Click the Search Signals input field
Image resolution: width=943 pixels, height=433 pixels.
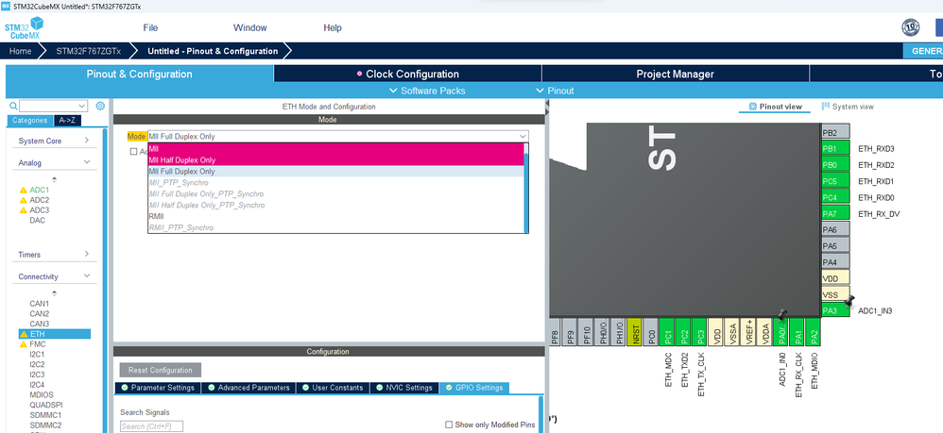tap(151, 426)
